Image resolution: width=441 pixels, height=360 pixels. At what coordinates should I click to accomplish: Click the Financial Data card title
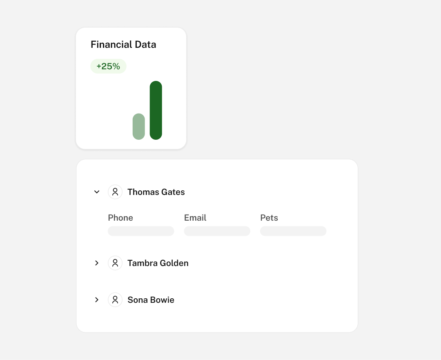(123, 45)
